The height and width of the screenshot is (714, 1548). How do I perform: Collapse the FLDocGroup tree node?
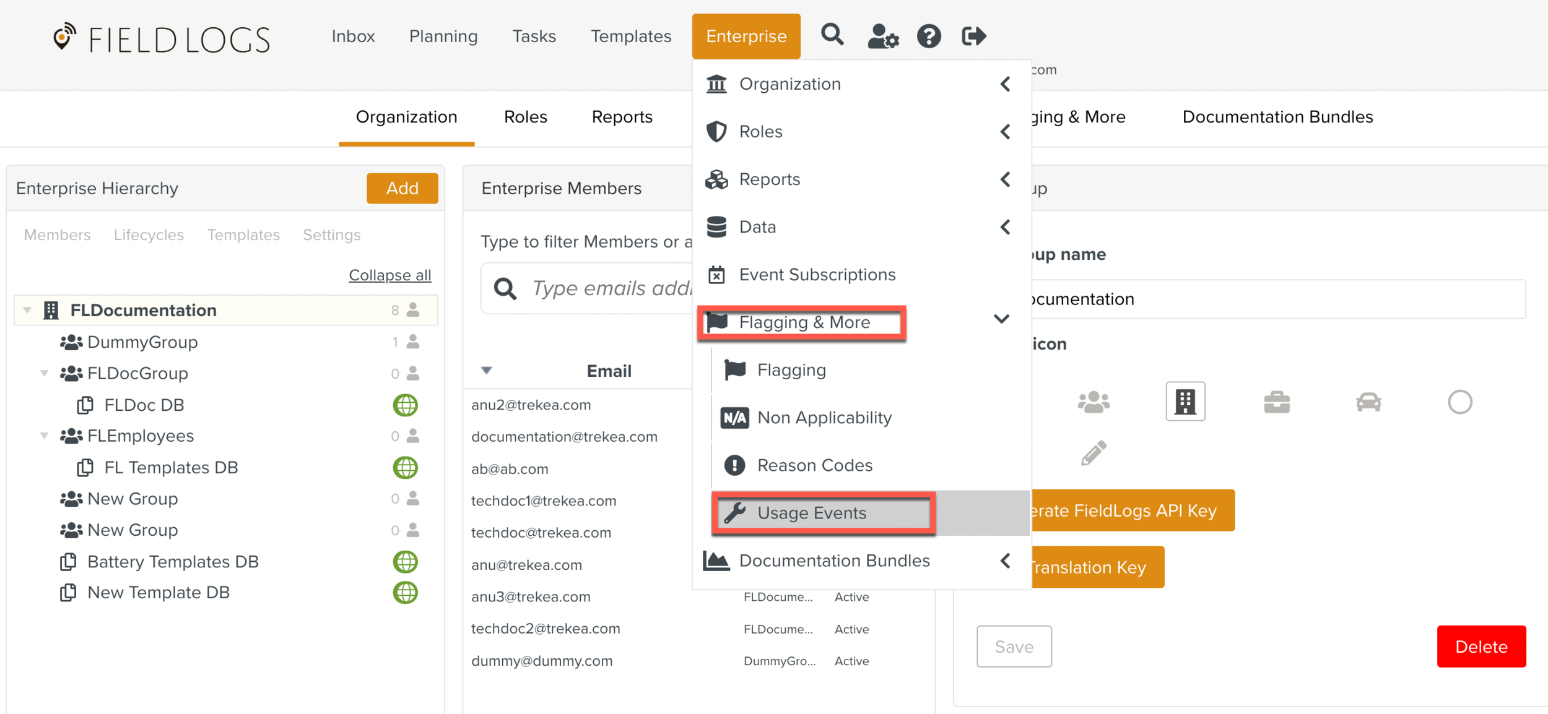pyautogui.click(x=45, y=373)
